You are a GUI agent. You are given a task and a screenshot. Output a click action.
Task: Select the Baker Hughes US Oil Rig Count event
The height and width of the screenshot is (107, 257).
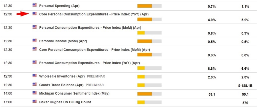coord(65,102)
